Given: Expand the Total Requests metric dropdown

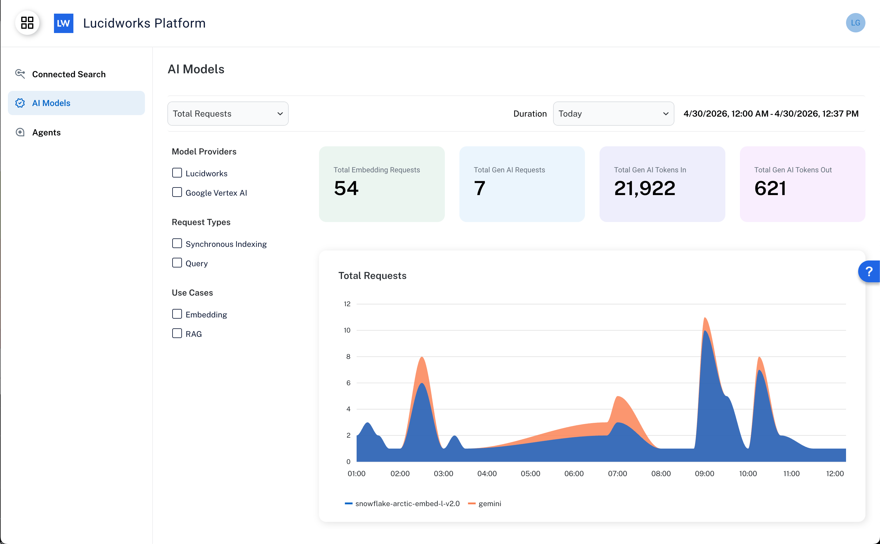Looking at the screenshot, I should pyautogui.click(x=228, y=114).
